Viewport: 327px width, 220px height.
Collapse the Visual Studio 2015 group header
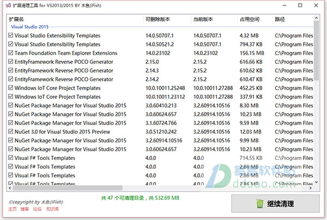point(29,27)
